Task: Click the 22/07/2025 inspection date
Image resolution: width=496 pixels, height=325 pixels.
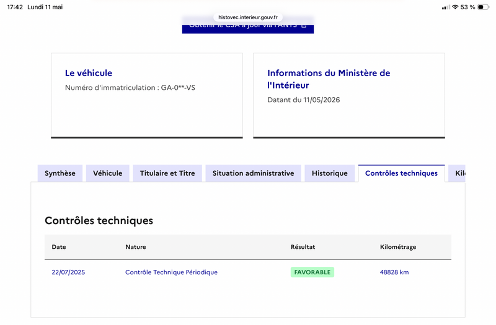Action: [x=68, y=272]
